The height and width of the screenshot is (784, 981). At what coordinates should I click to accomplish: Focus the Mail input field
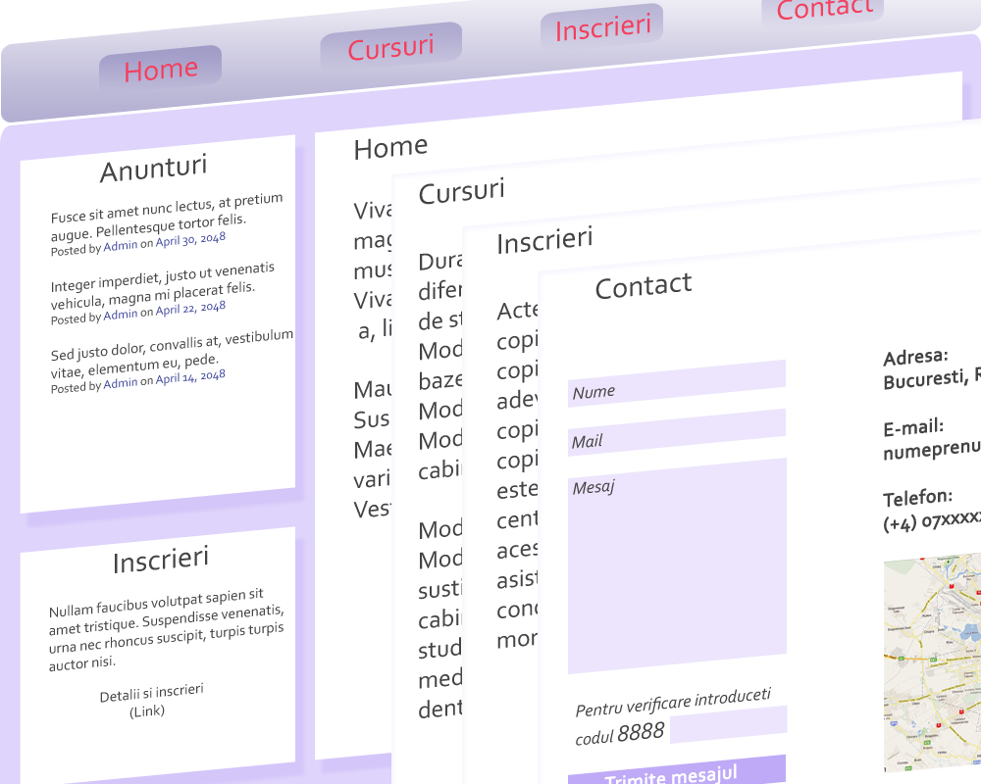pos(676,432)
